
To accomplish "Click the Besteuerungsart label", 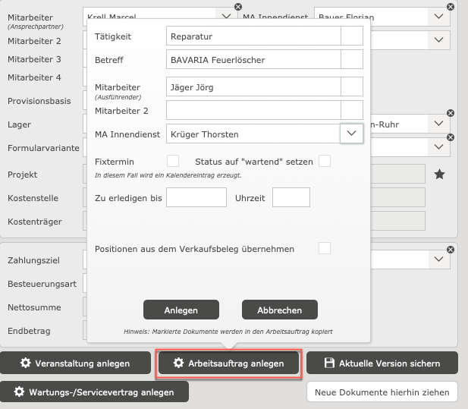I will 42,284.
